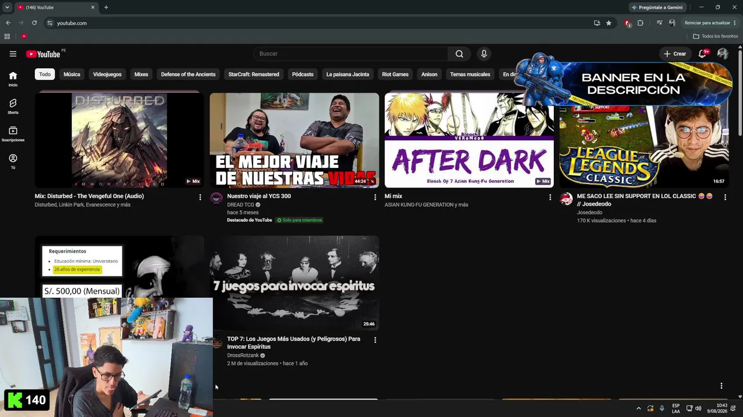Show hidden system tray icons
The width and height of the screenshot is (743, 417).
click(x=639, y=408)
